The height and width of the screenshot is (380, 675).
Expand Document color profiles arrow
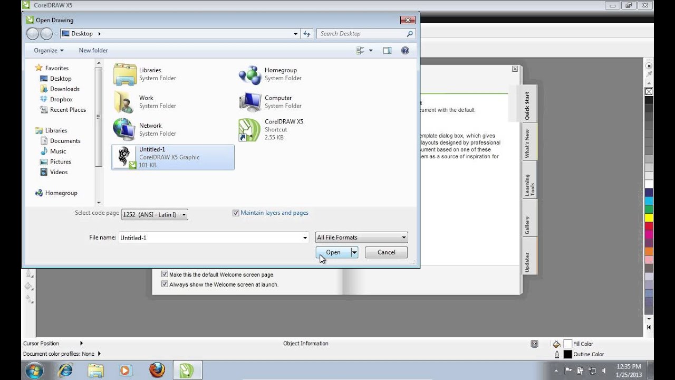pos(99,354)
